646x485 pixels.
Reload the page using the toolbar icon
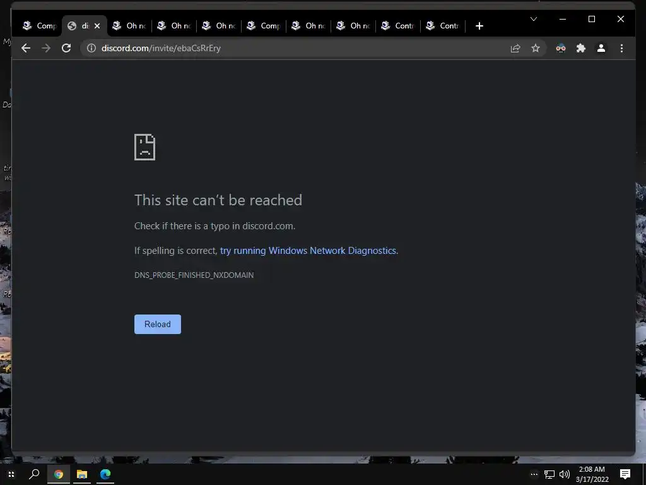tap(66, 48)
